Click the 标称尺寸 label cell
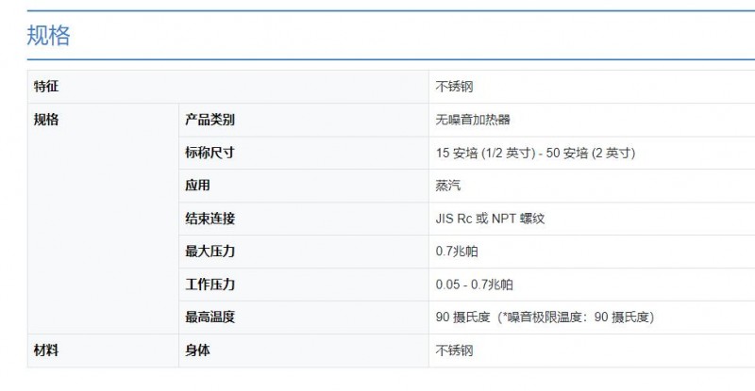Image resolution: width=755 pixels, height=391 pixels. point(304,153)
